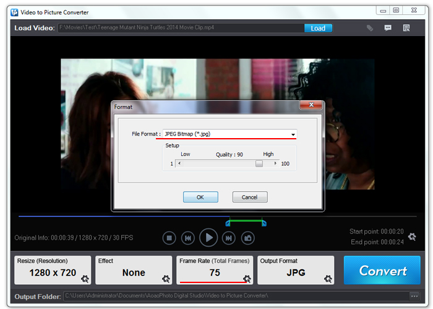Image resolution: width=433 pixels, height=309 pixels.
Task: Click the Quality : 90 label
Action: [x=229, y=155]
